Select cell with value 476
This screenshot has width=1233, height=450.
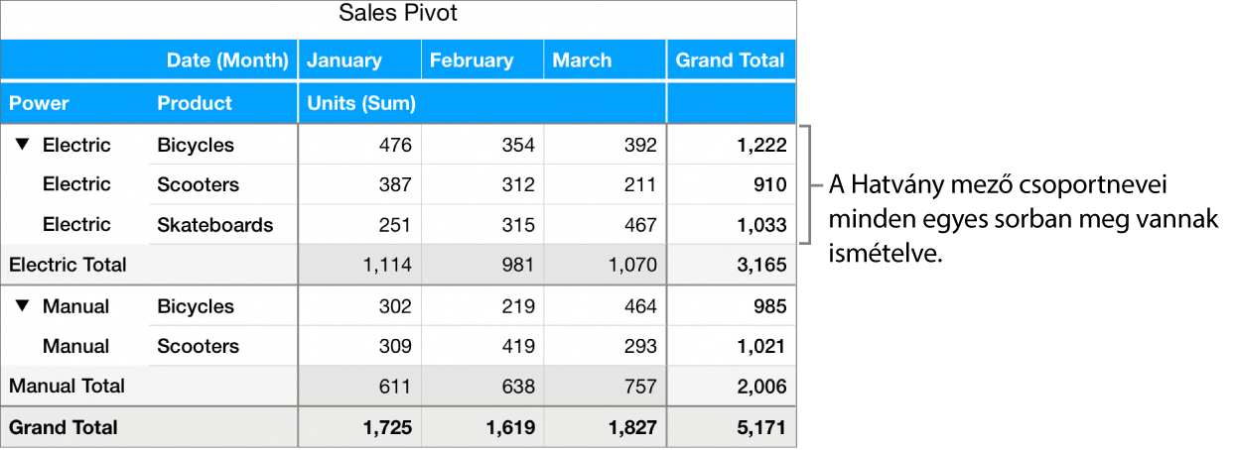pyautogui.click(x=395, y=146)
